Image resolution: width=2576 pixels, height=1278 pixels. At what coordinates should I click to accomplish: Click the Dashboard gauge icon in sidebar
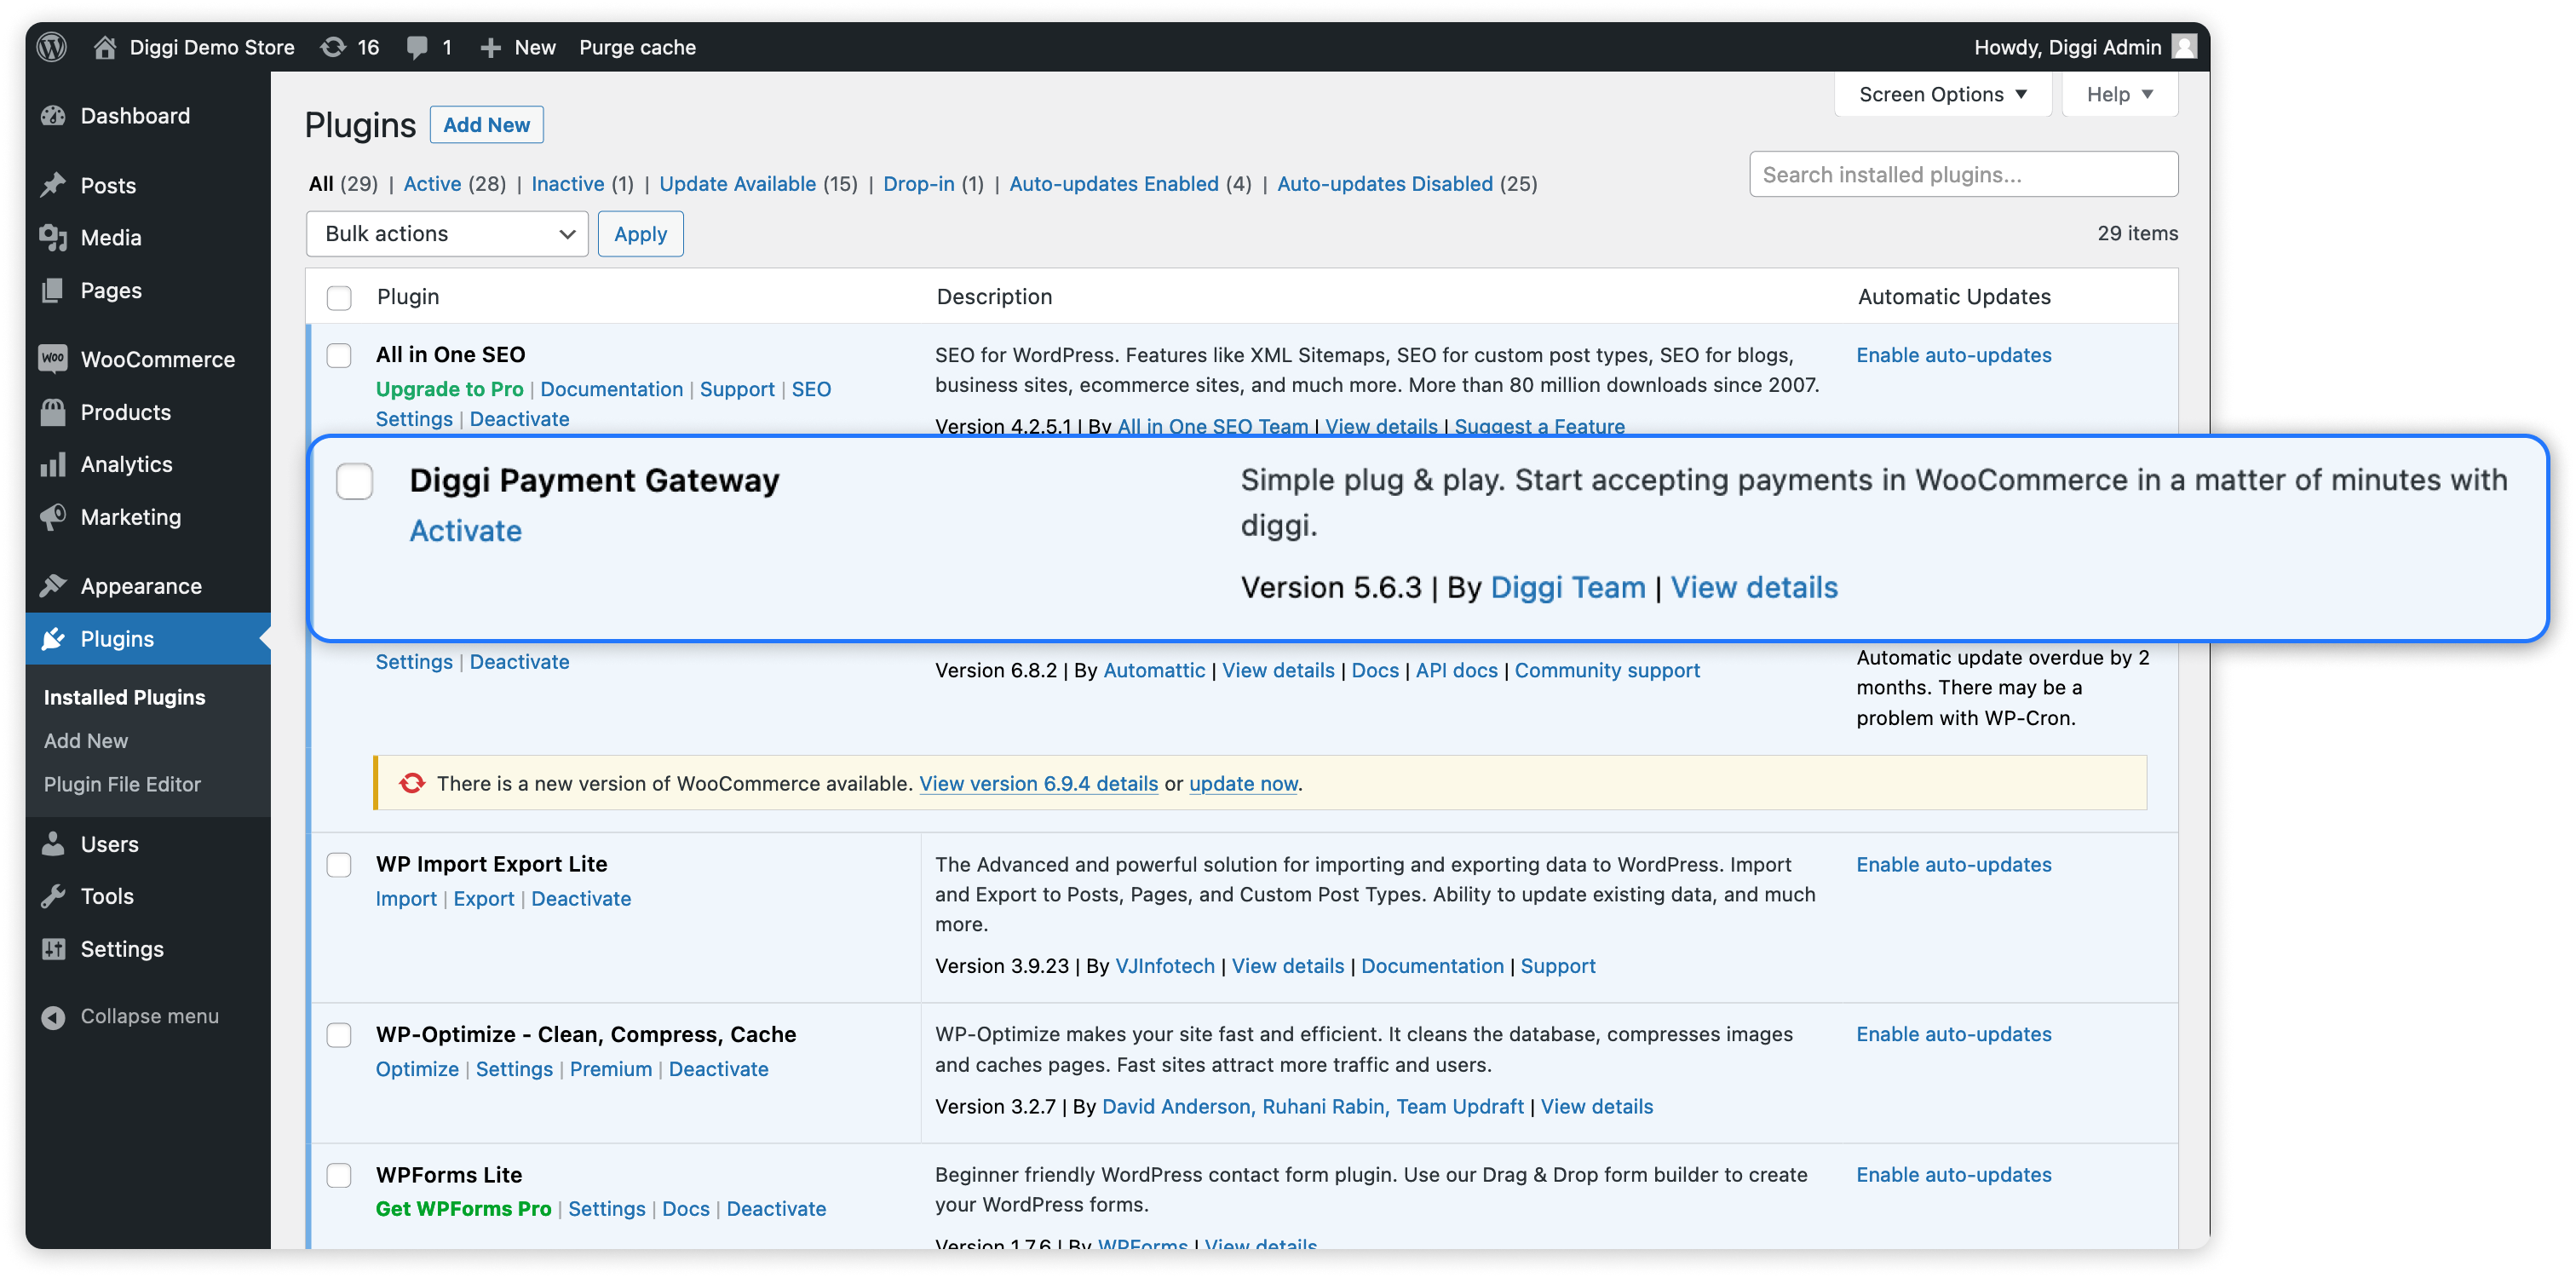tap(53, 116)
